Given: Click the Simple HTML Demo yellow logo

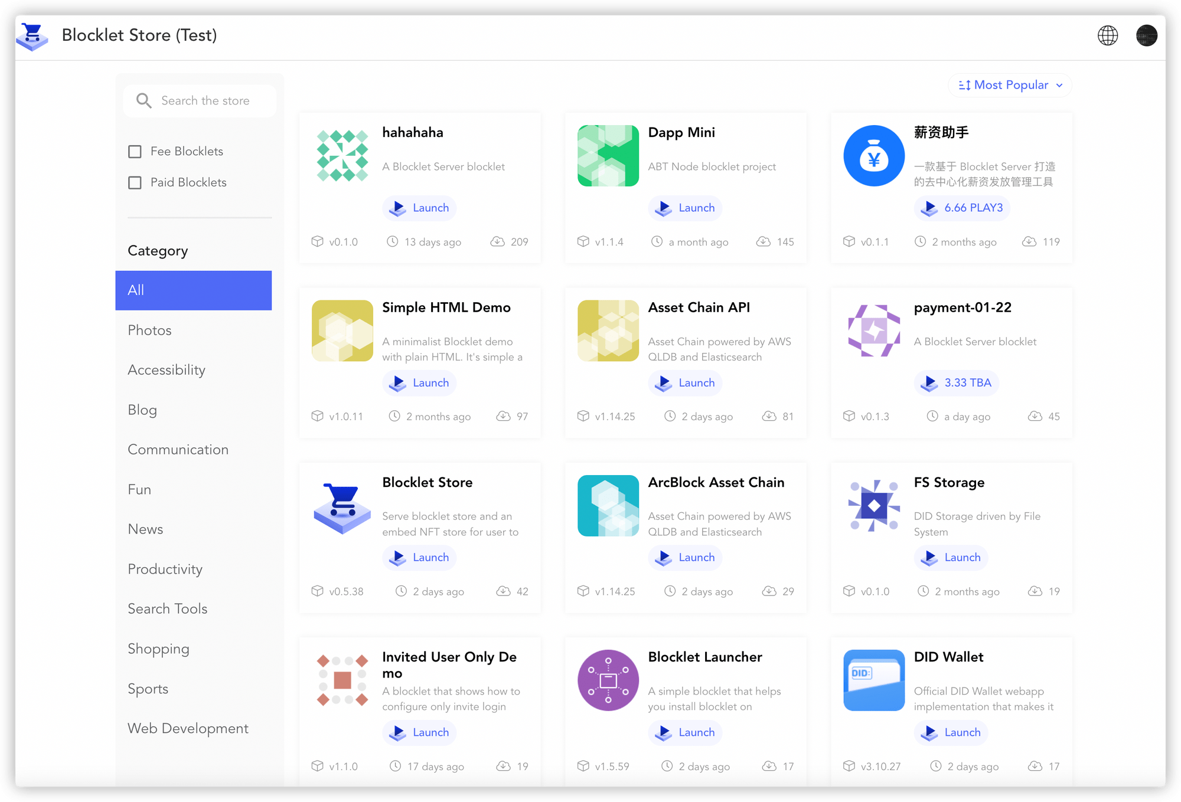Looking at the screenshot, I should point(342,330).
